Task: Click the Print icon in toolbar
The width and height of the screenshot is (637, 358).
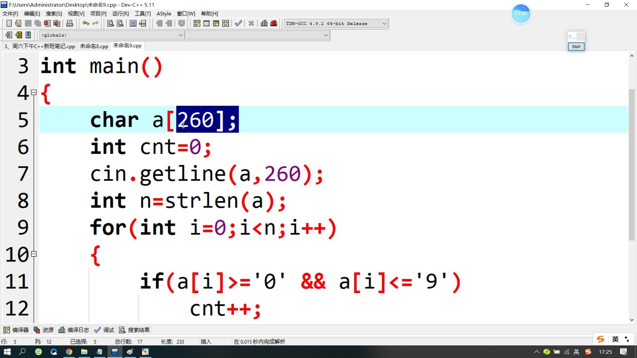Action: point(70,24)
